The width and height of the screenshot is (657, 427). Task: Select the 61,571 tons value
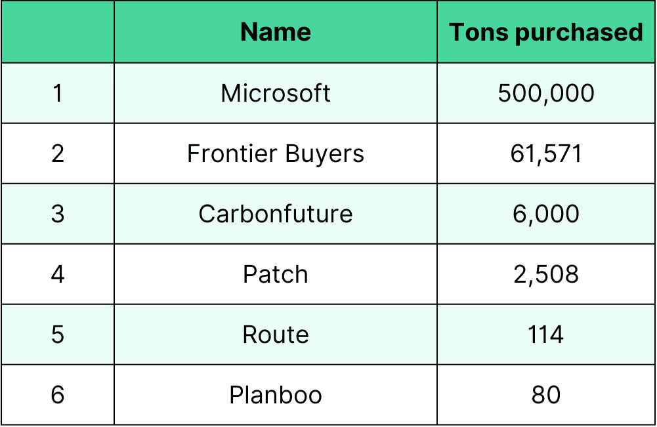tap(546, 153)
